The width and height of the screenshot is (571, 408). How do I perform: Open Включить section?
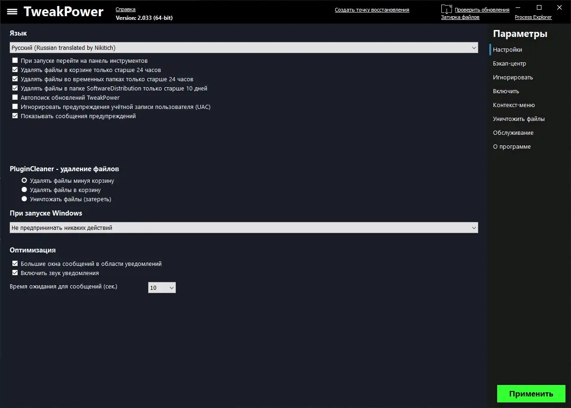tap(506, 91)
